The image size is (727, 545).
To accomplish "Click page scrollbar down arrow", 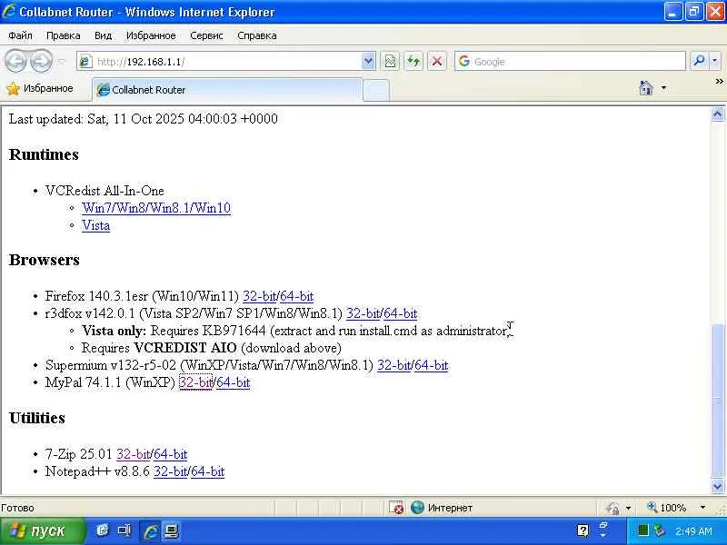I will click(717, 486).
